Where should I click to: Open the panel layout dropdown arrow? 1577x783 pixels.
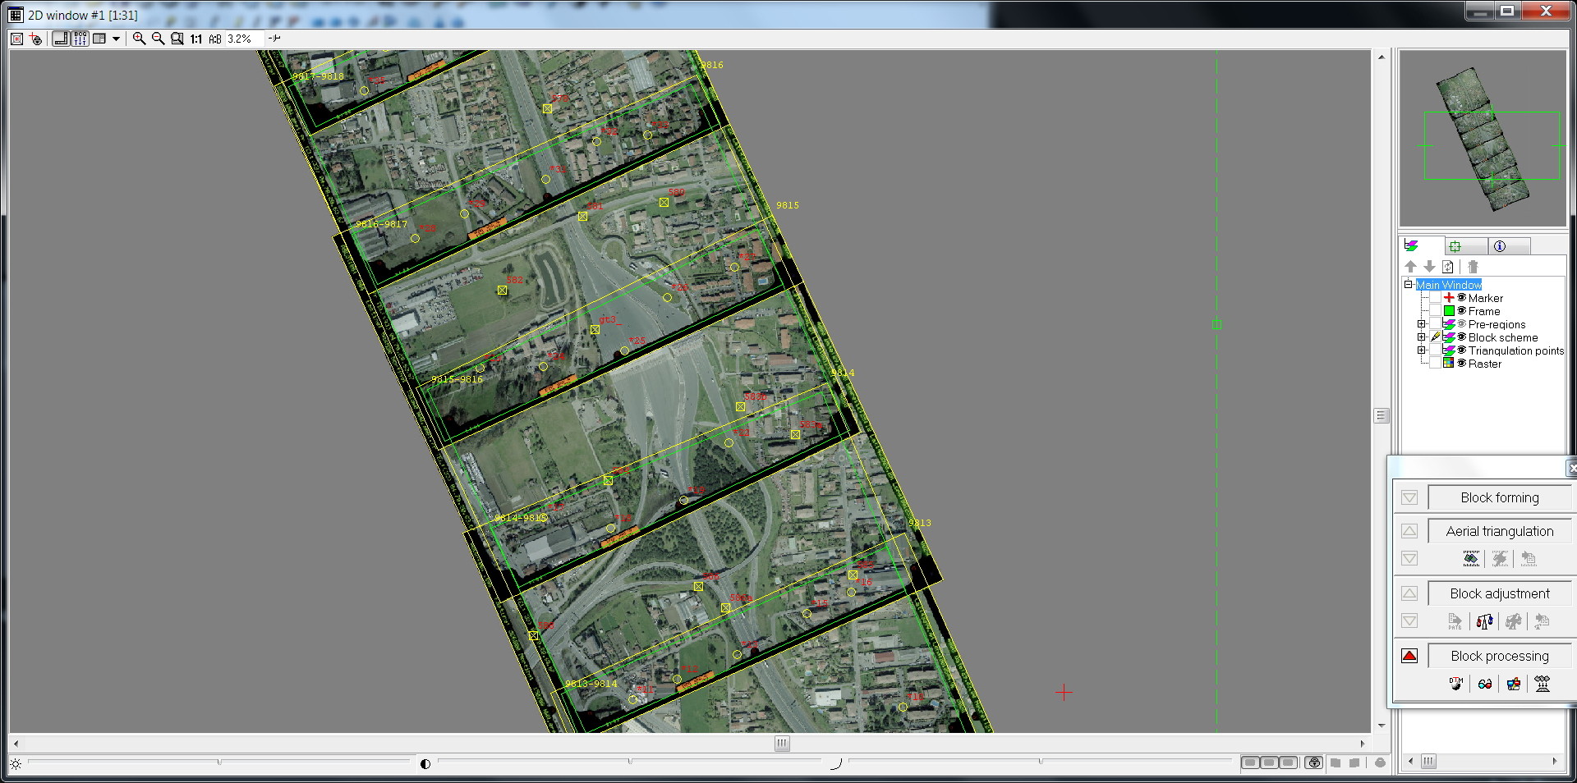[116, 39]
